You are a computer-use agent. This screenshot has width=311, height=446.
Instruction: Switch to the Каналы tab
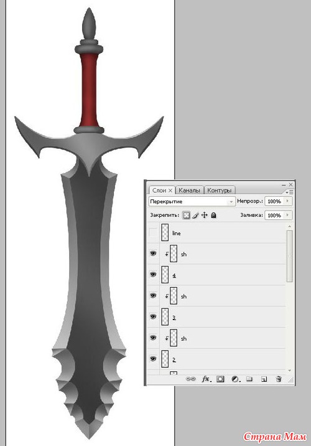[x=189, y=190]
